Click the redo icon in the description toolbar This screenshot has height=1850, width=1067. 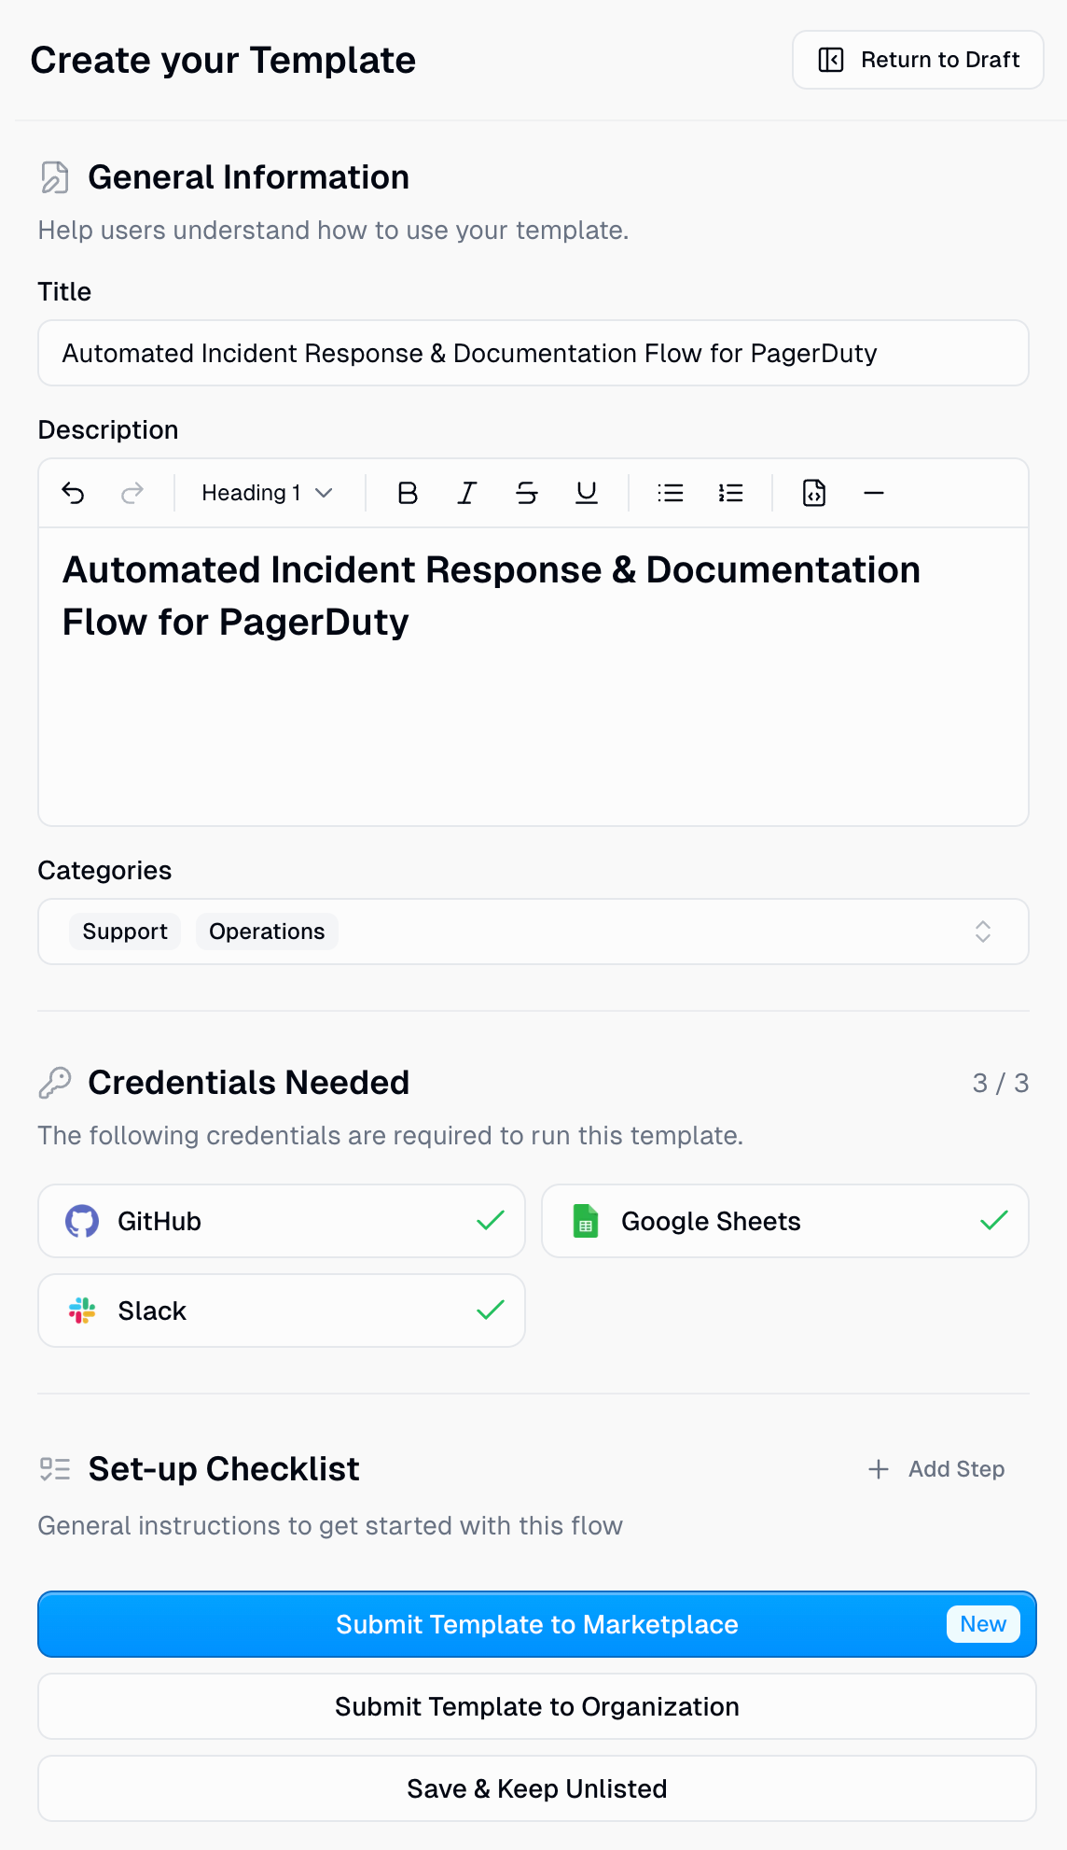132,493
